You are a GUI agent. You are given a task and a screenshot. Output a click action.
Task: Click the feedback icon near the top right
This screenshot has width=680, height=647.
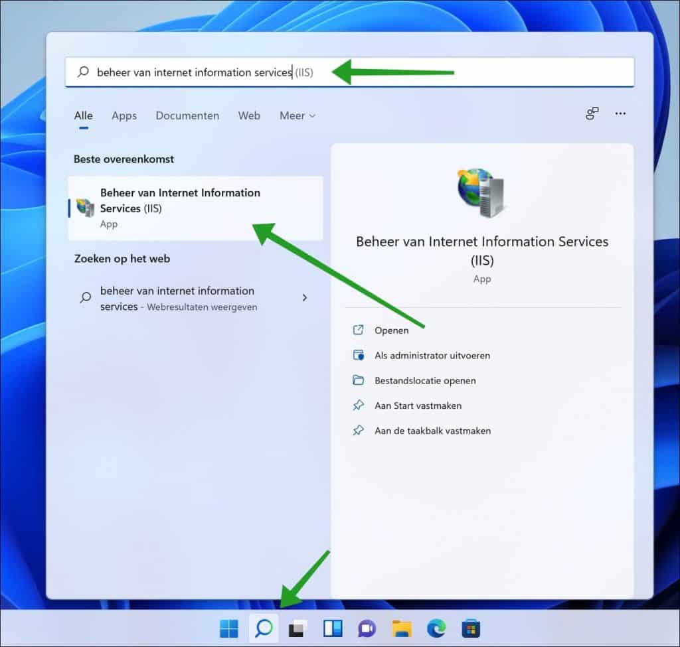pyautogui.click(x=591, y=114)
